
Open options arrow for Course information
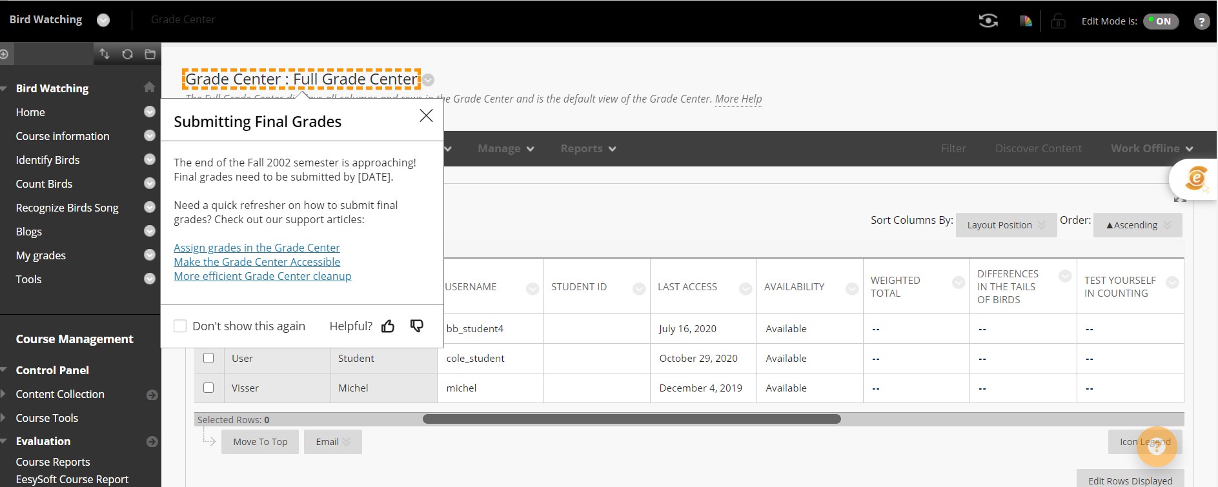click(150, 135)
